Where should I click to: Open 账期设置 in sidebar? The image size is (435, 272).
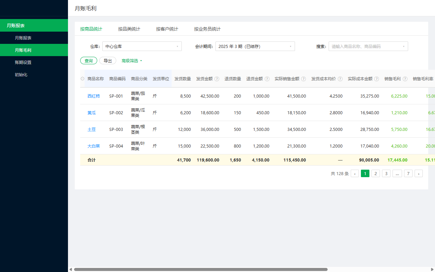[34, 62]
